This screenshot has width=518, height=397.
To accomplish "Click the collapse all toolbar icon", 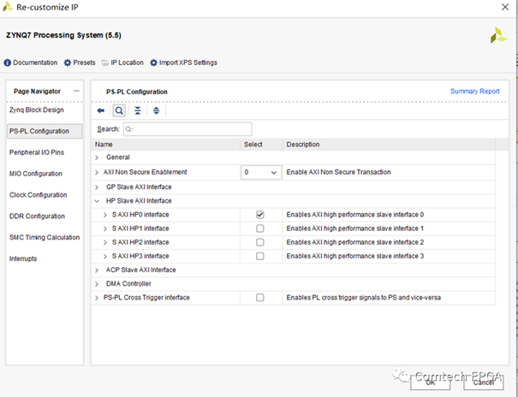I will pos(138,110).
